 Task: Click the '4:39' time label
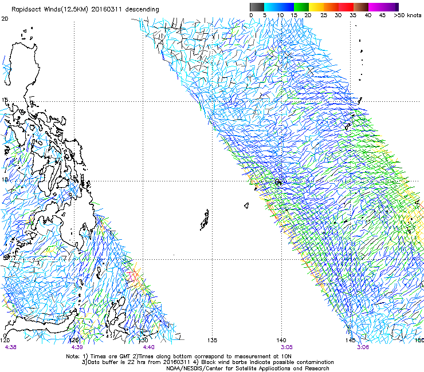pyautogui.click(x=77, y=347)
